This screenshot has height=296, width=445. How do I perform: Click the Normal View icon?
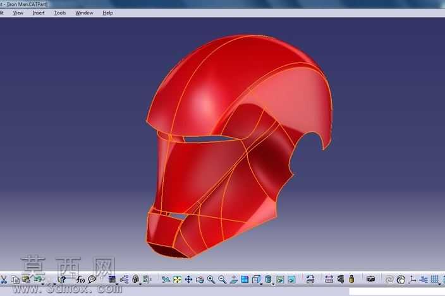(x=234, y=280)
